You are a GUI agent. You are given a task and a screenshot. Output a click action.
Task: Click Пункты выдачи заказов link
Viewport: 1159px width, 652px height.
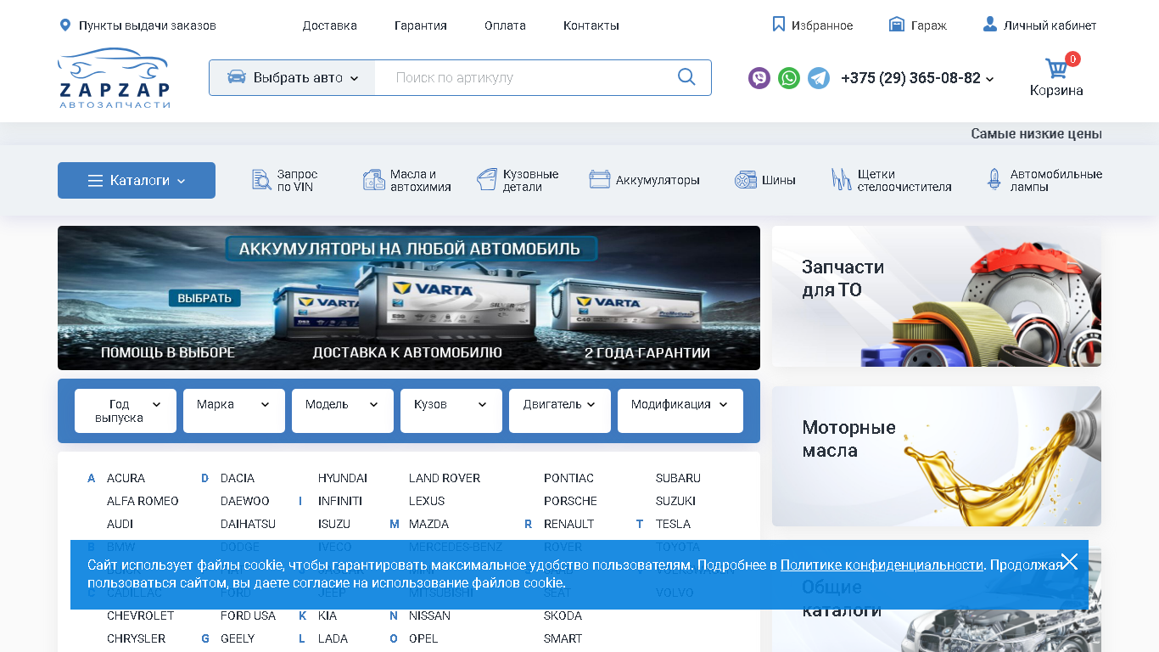coord(148,25)
